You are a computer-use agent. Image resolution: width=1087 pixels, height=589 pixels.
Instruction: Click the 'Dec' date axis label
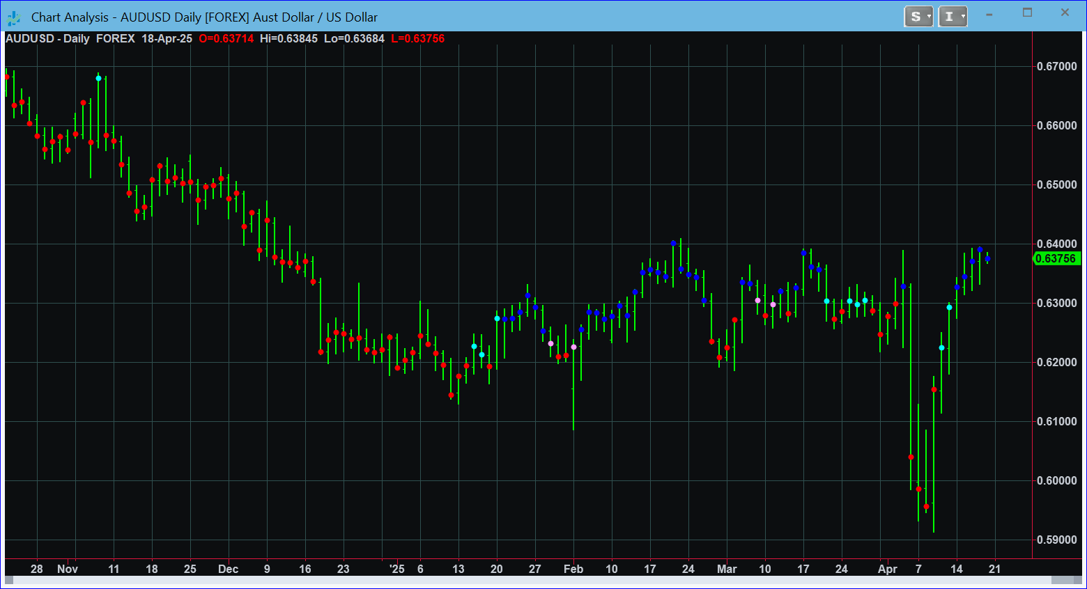(228, 569)
